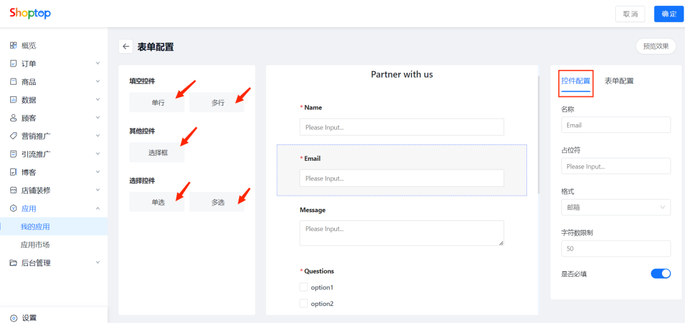This screenshot has width=685, height=323.
Task: Toggle the 是否必填 required switch
Action: 660,274
